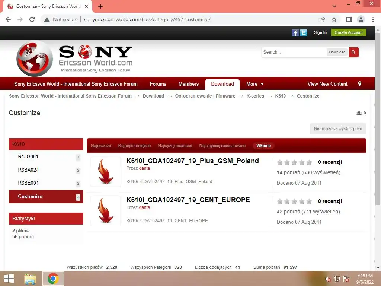
Task: Open the Chrome profile avatar
Action: (x=361, y=19)
